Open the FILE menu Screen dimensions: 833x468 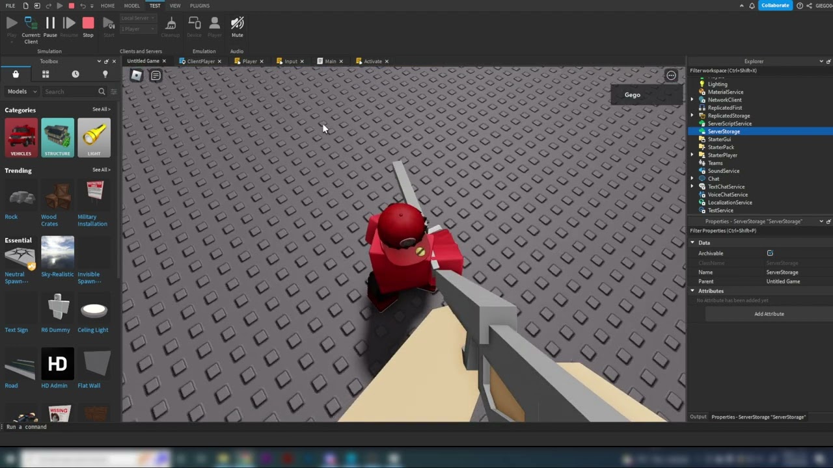tap(10, 6)
